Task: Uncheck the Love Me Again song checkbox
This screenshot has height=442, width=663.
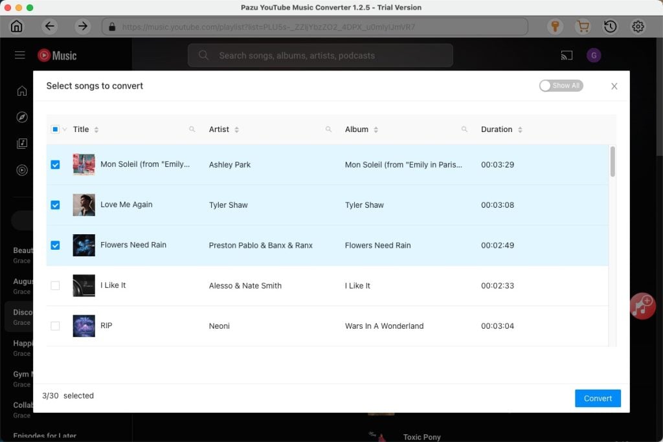Action: pyautogui.click(x=55, y=204)
